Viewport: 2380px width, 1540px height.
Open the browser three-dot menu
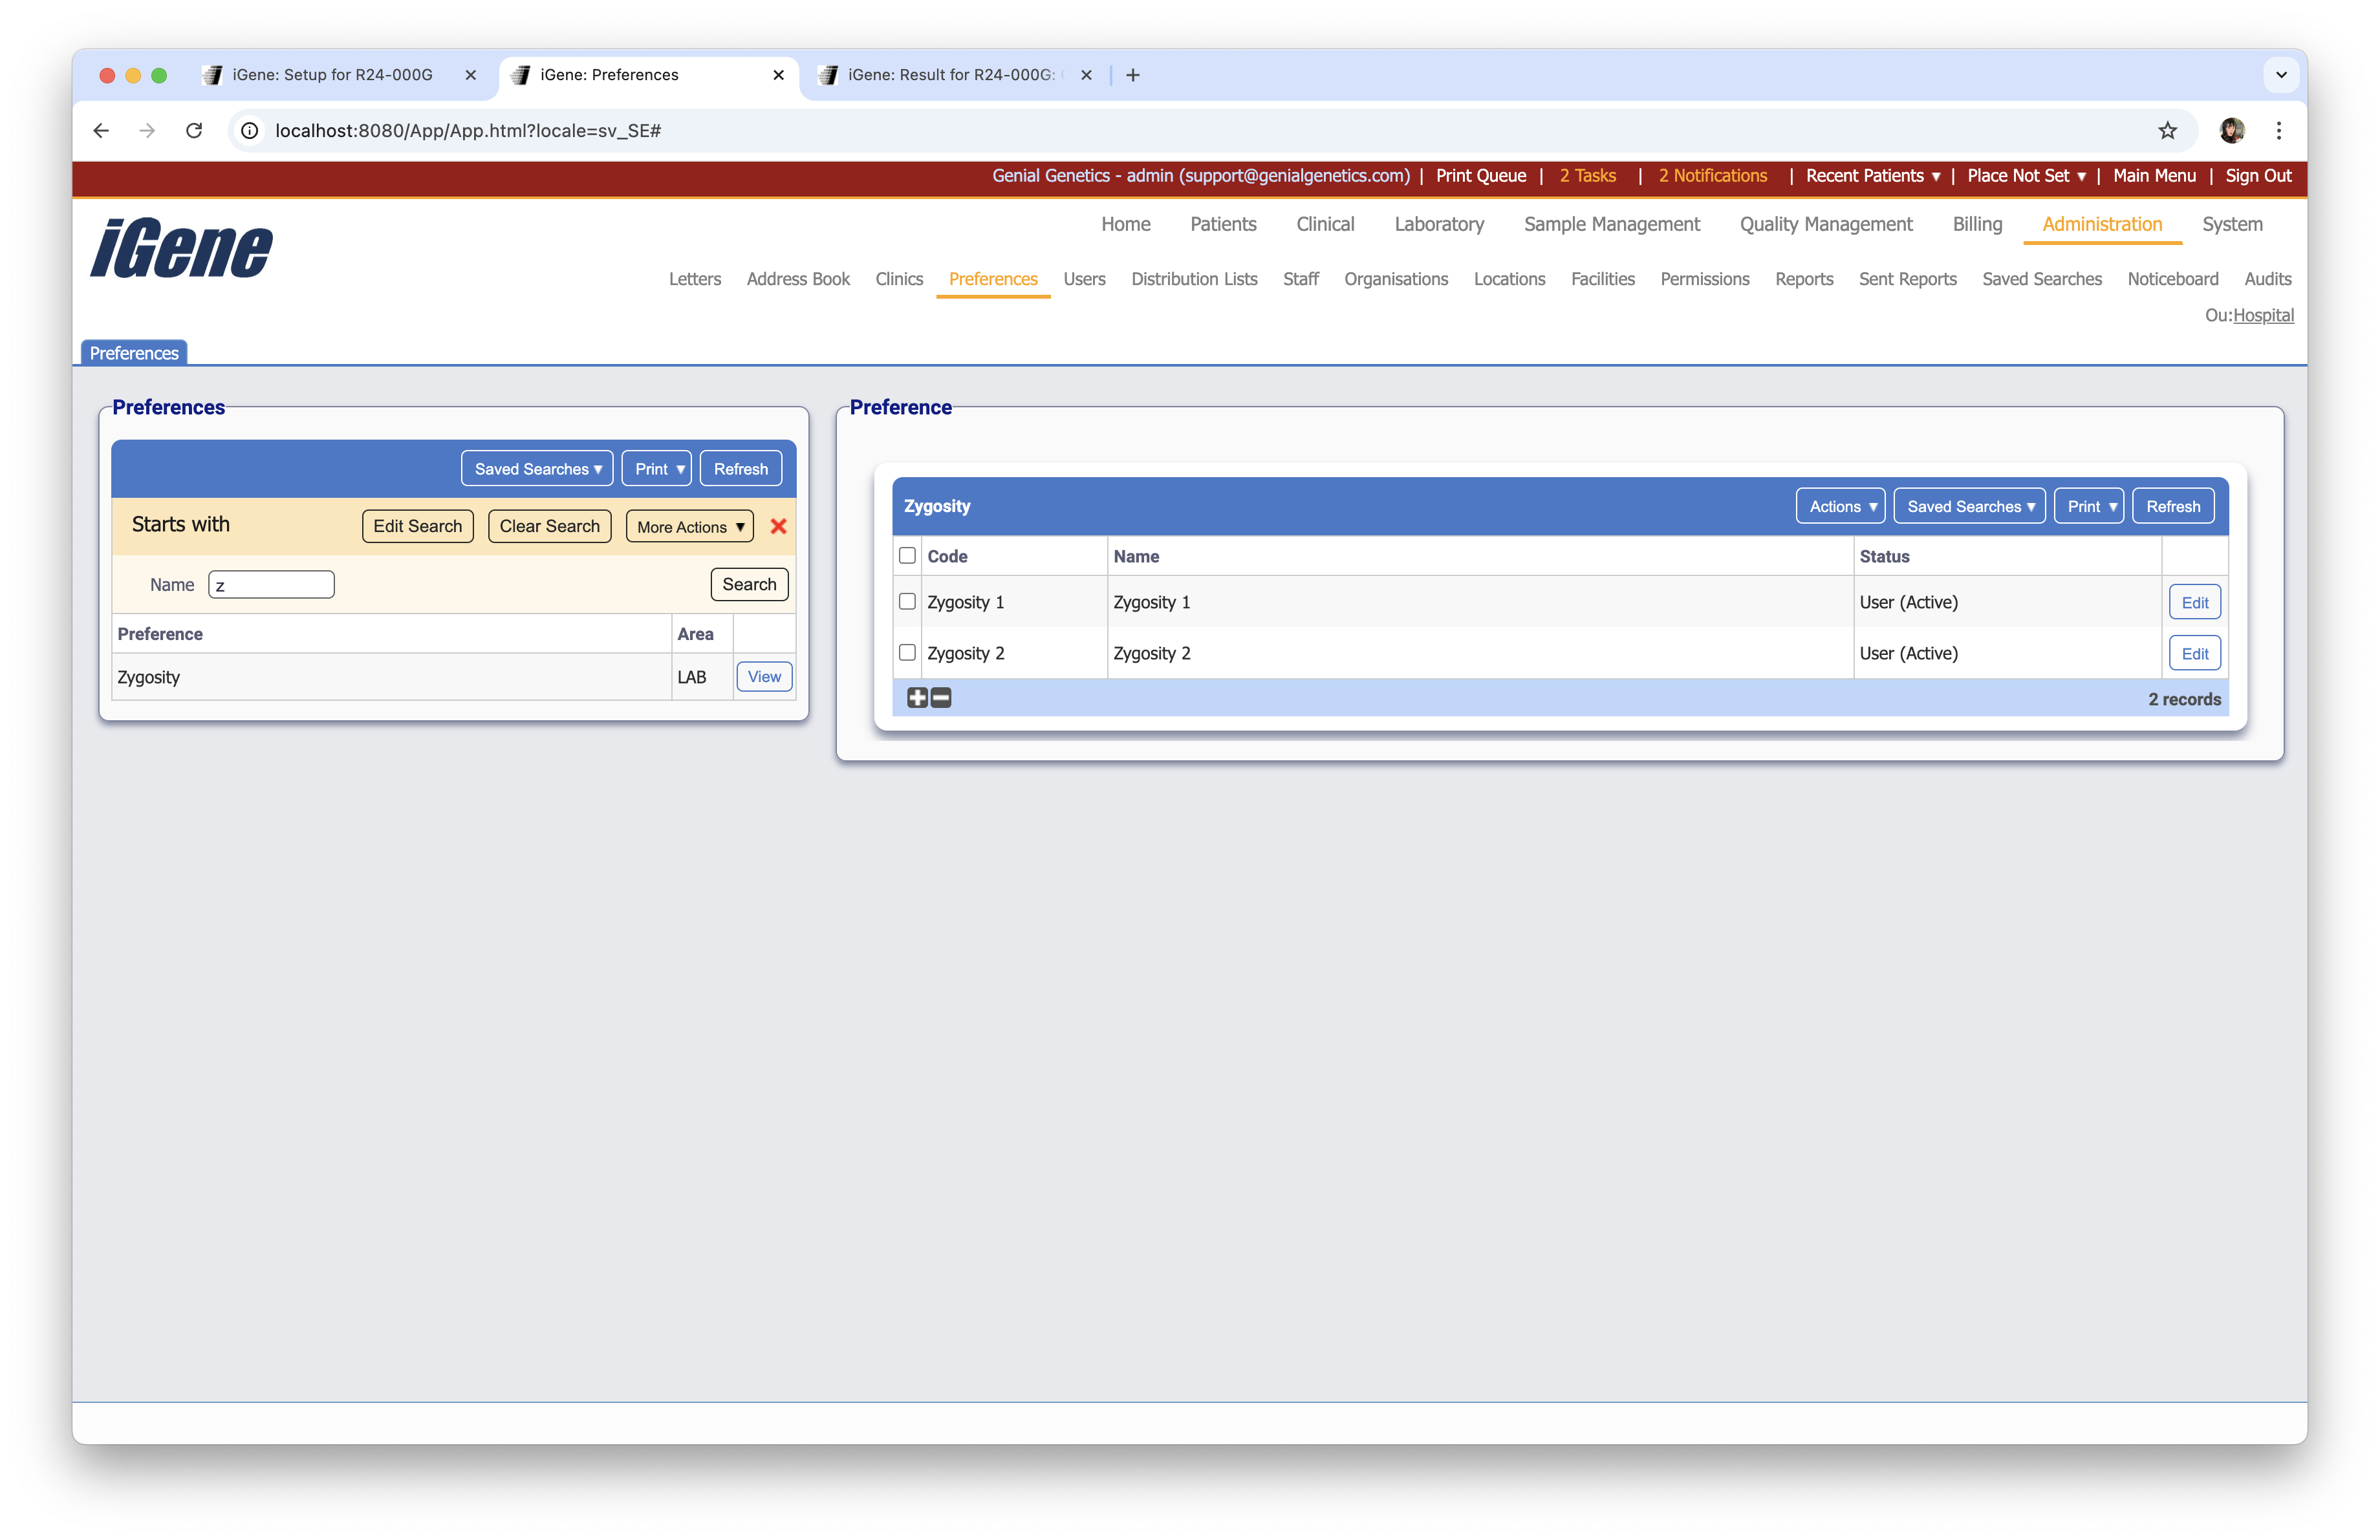pyautogui.click(x=2279, y=131)
